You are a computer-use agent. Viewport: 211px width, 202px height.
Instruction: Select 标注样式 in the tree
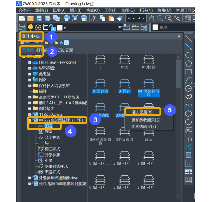click(52, 149)
